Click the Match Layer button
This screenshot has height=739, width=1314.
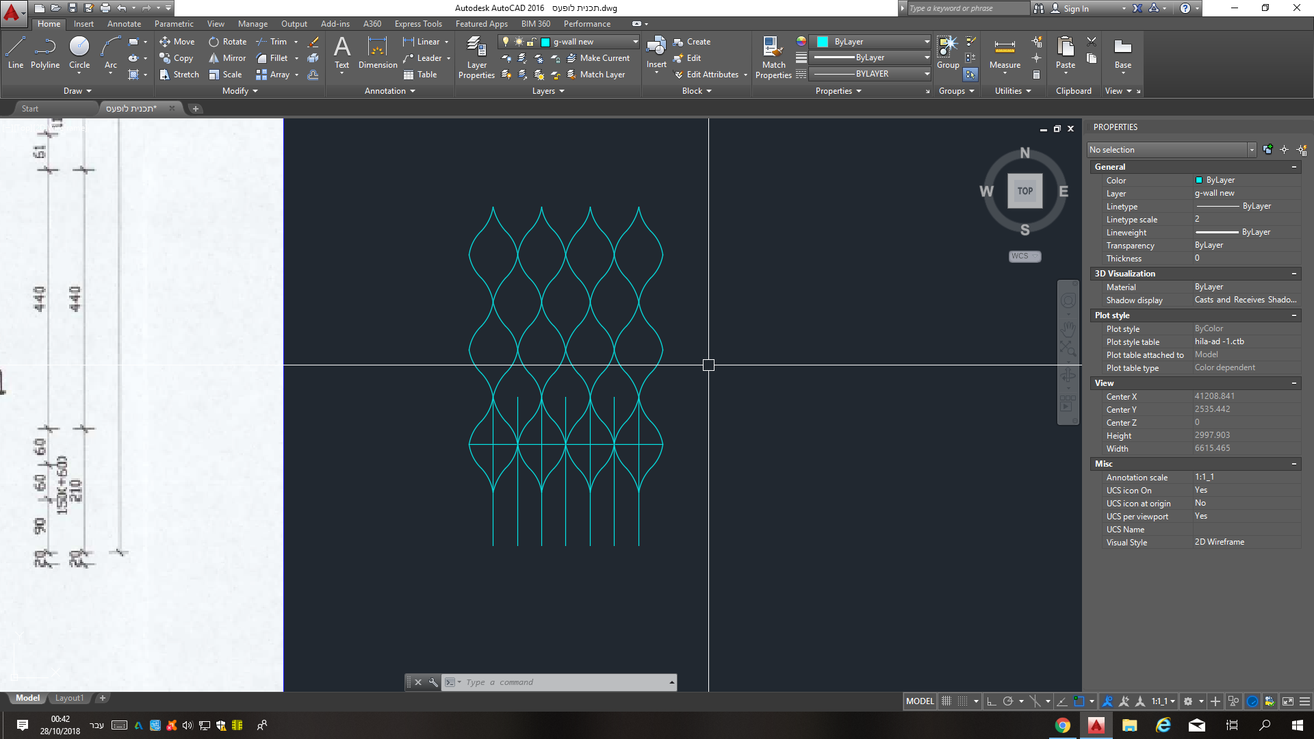(596, 75)
